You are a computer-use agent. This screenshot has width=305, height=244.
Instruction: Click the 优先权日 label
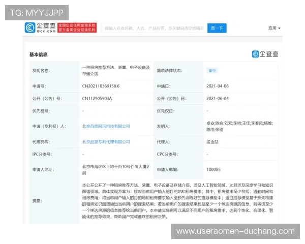166,111
